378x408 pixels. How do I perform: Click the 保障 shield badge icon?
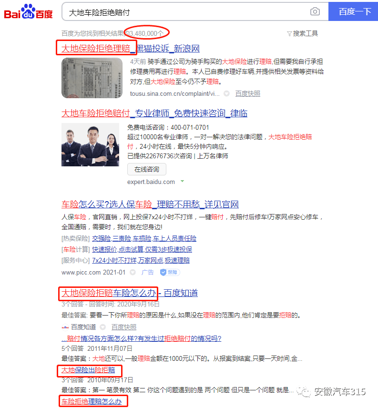(170, 273)
